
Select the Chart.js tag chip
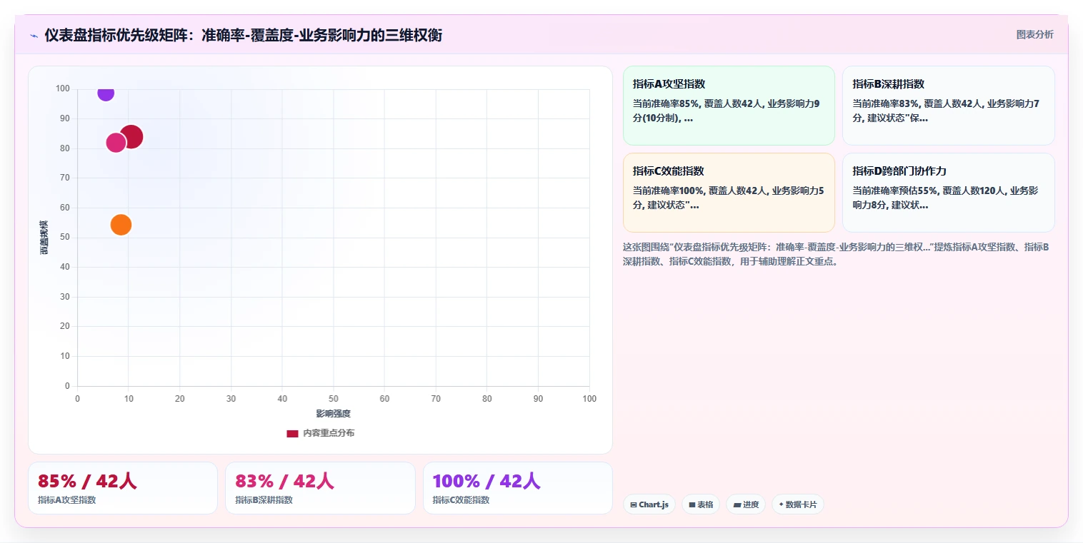click(649, 504)
